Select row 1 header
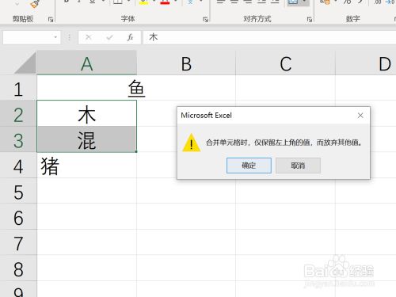The height and width of the screenshot is (297, 396). [18, 89]
